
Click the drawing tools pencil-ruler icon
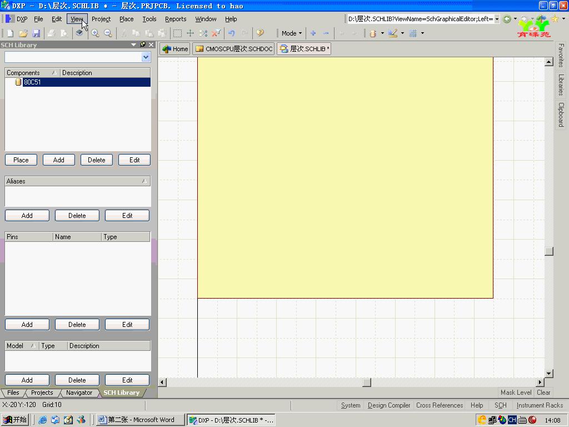(x=393, y=33)
